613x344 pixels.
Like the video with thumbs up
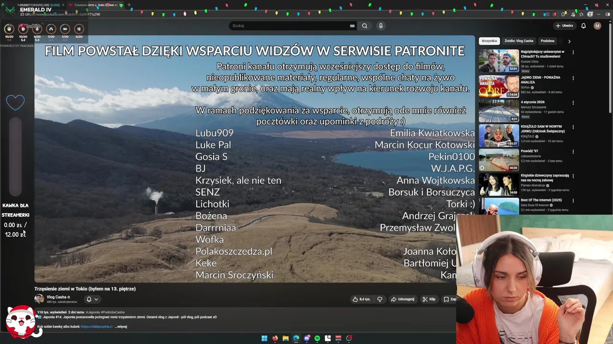tap(362, 299)
